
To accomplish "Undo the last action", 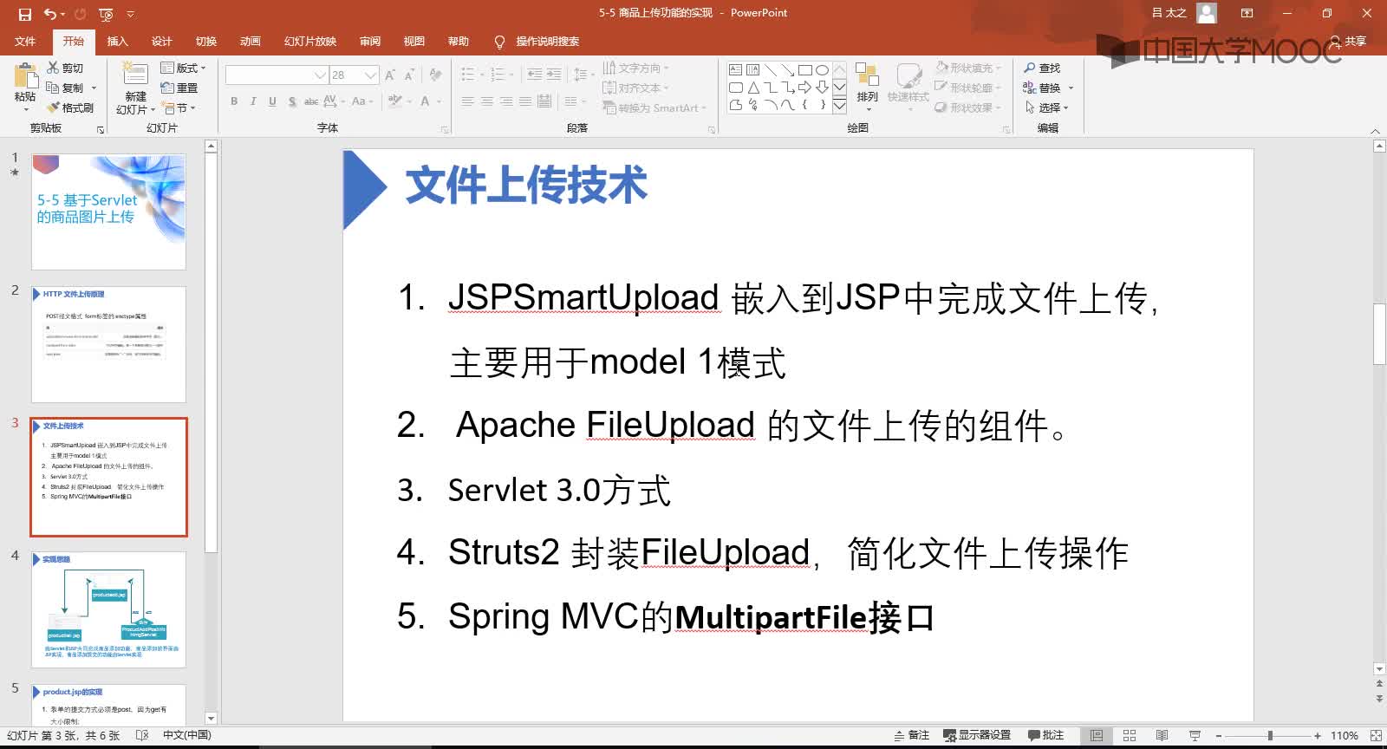I will (50, 14).
